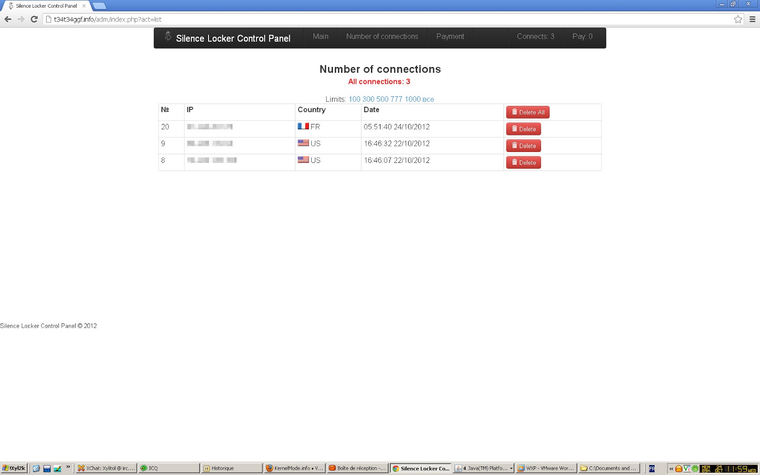Screen dimensions: 760x475
Task: Launch the Internet Explorer quick launch icon
Action: [x=36, y=468]
